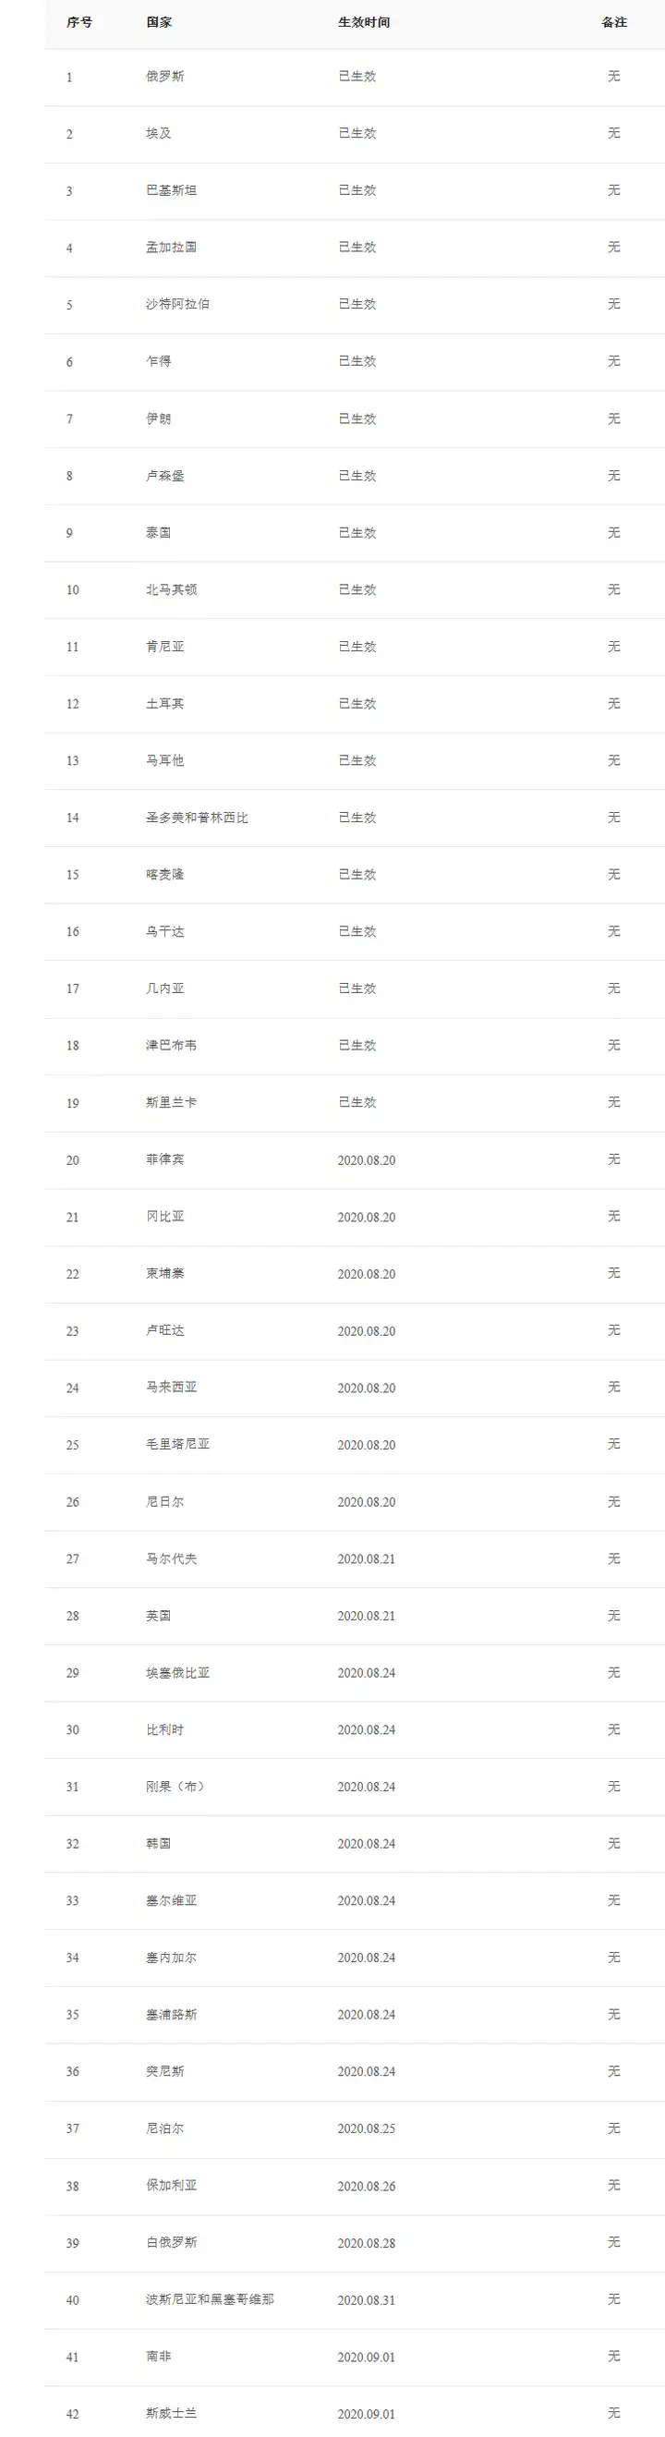Click the 沙特阿拉伯 country name
Screen dimensions: 665x2437
(178, 304)
